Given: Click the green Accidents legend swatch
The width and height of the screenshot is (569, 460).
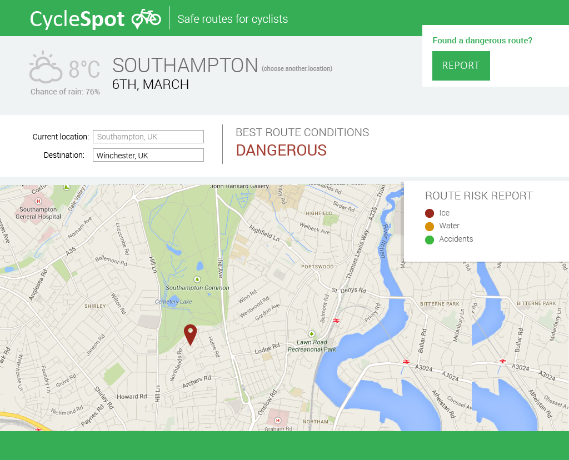Looking at the screenshot, I should pos(430,239).
